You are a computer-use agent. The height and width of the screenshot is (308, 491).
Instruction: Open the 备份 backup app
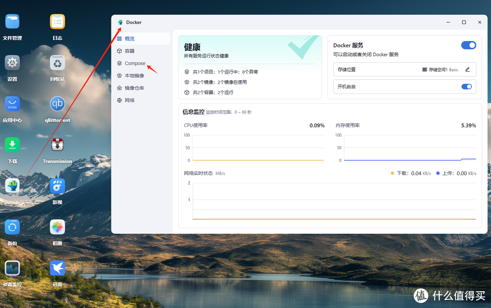pos(12,227)
